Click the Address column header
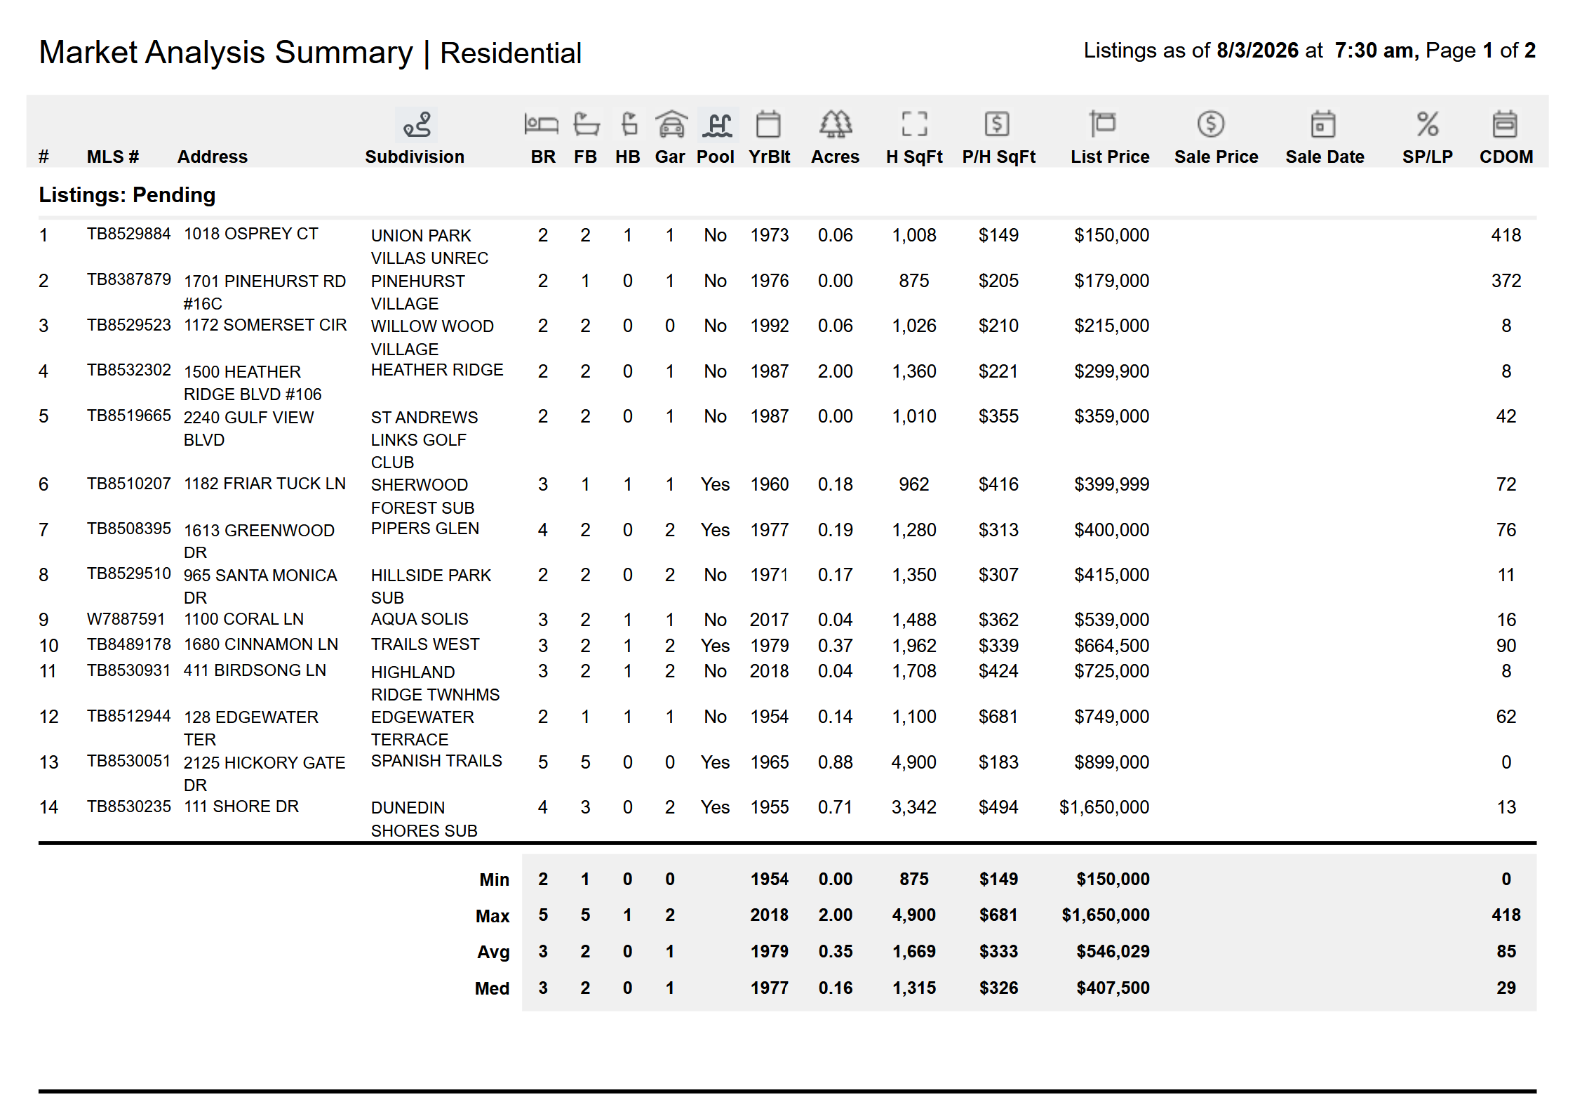Image resolution: width=1575 pixels, height=1102 pixels. click(x=212, y=157)
